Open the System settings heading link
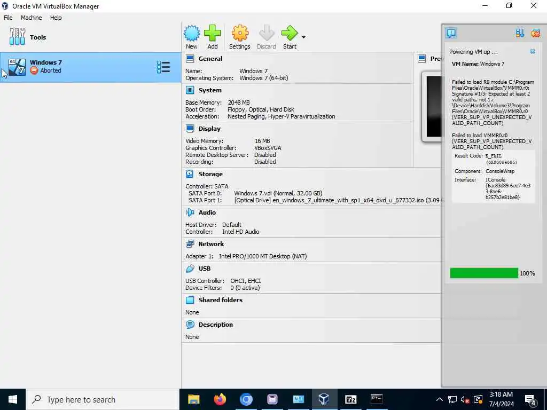 point(210,90)
